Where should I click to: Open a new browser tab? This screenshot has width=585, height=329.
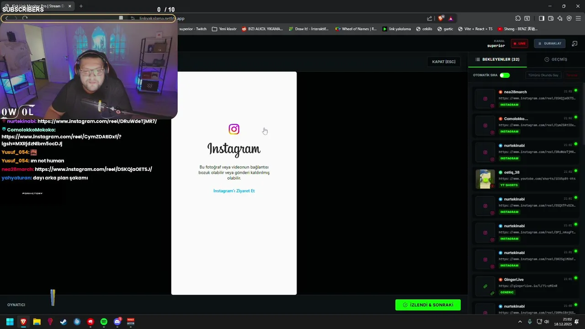(81, 6)
